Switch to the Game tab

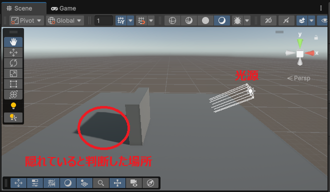pos(63,8)
